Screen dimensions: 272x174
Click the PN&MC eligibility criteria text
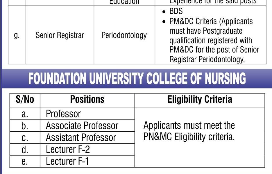(189, 131)
